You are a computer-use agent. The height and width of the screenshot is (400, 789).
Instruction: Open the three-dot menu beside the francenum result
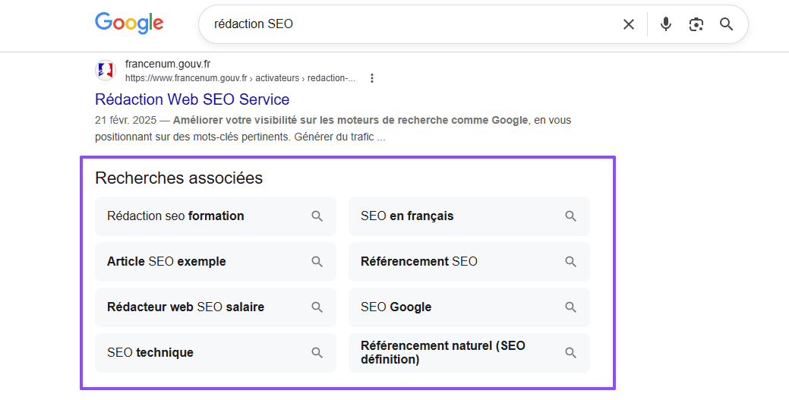372,78
